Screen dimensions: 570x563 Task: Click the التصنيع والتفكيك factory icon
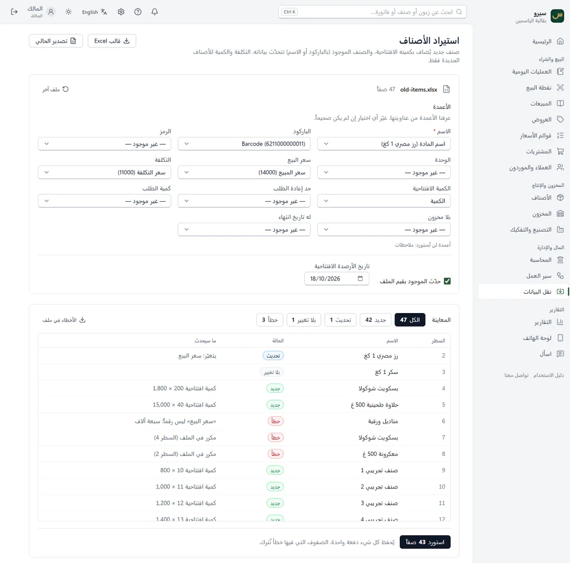coord(560,230)
